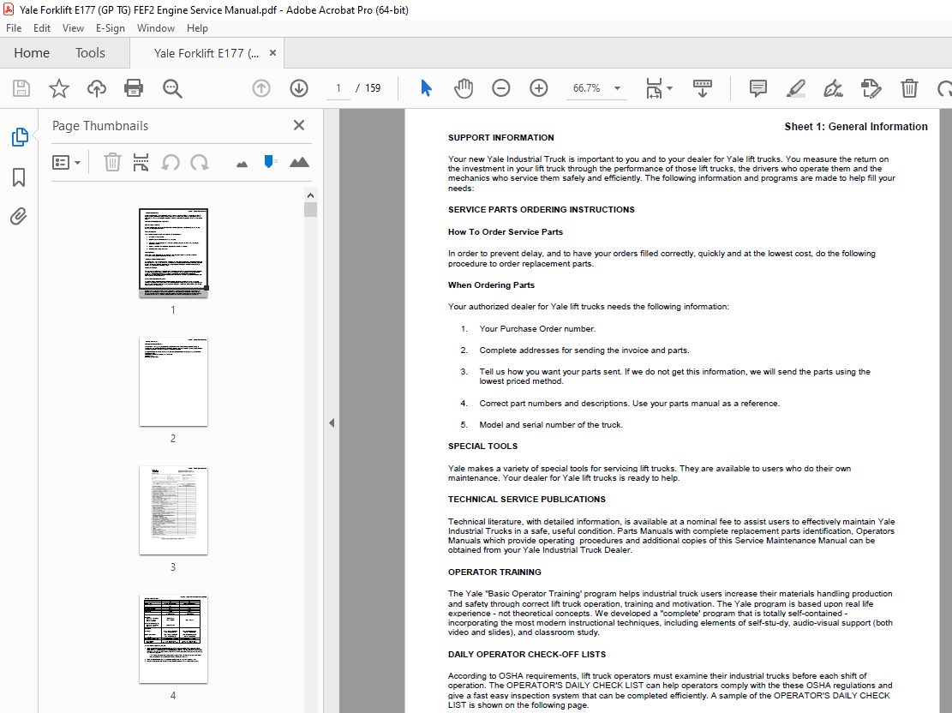
Task: Open the Find text magnifier tool
Action: tap(172, 88)
